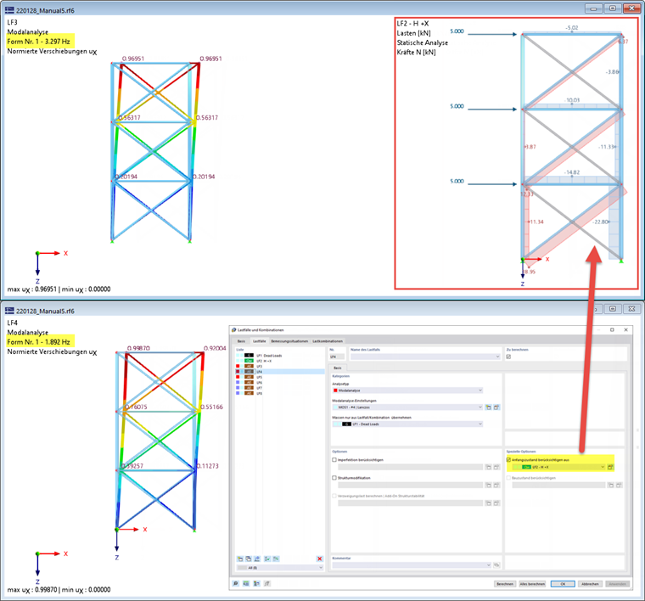Click new icon in the Strukturmodifikation row
This screenshot has width=645, height=601.
point(488,485)
